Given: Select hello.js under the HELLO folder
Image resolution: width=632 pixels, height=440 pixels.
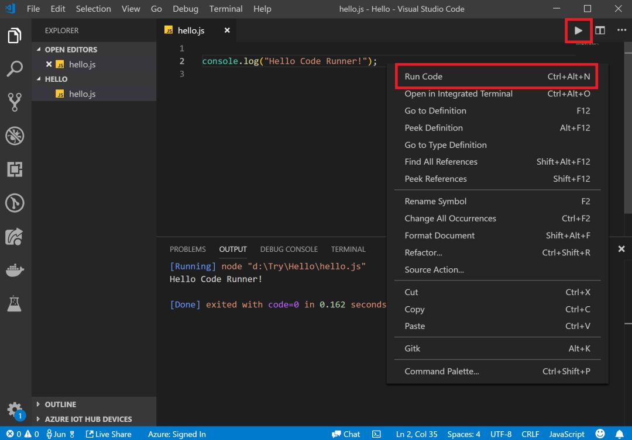Looking at the screenshot, I should [x=82, y=94].
